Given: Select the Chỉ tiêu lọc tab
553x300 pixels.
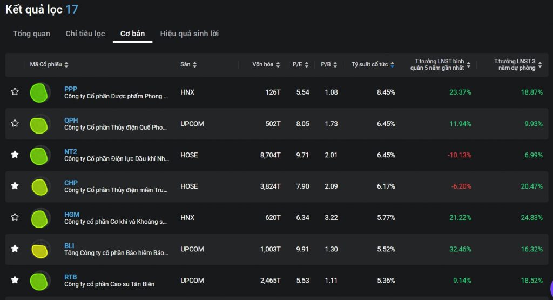Looking at the screenshot, I should [85, 34].
